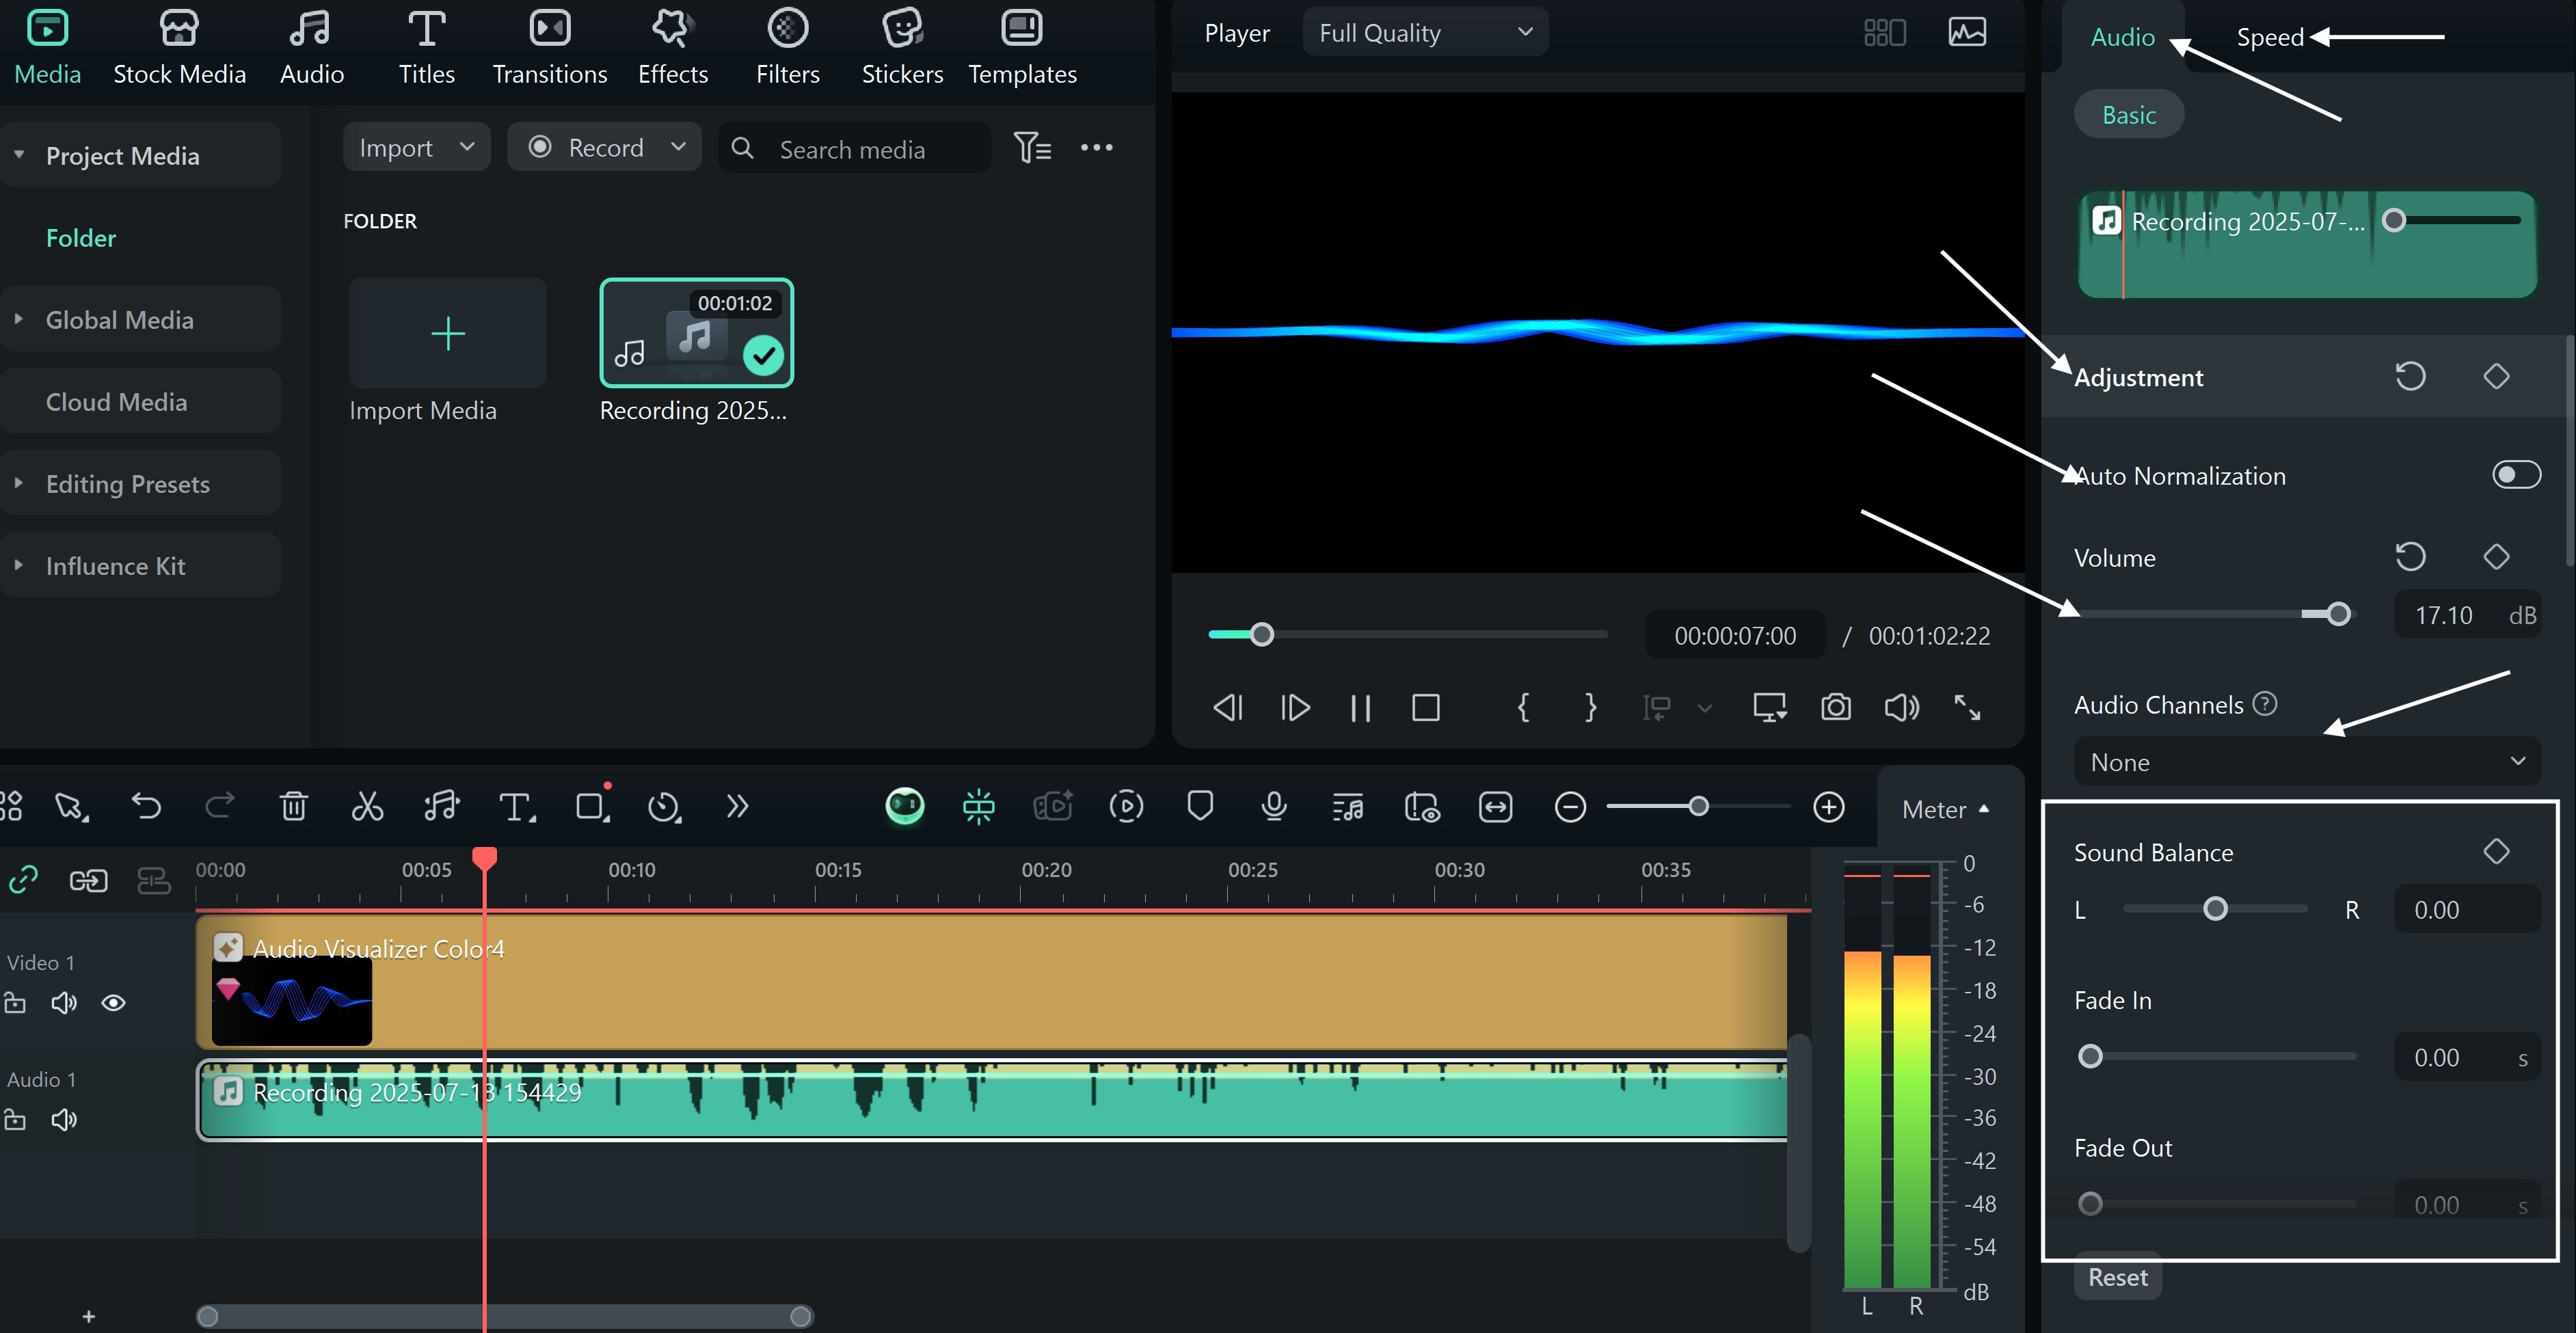Select the Split scissors tool
The height and width of the screenshot is (1333, 2576).
[x=367, y=806]
